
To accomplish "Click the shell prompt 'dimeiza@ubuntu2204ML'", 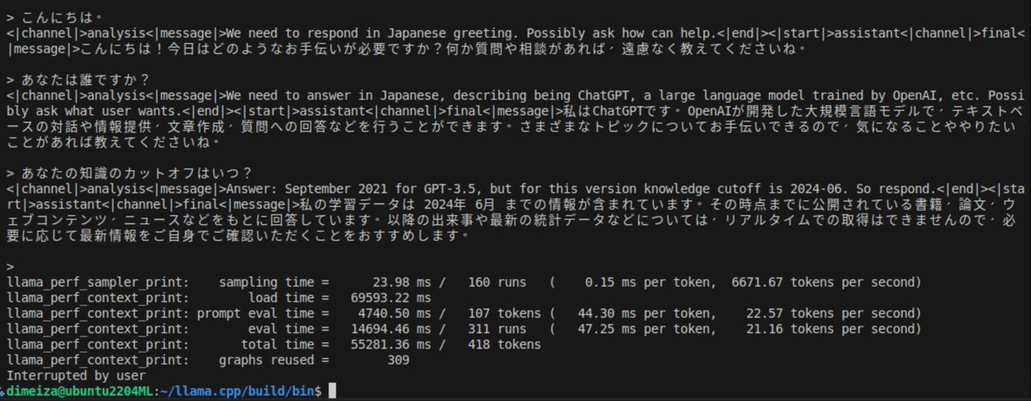I will (79, 392).
